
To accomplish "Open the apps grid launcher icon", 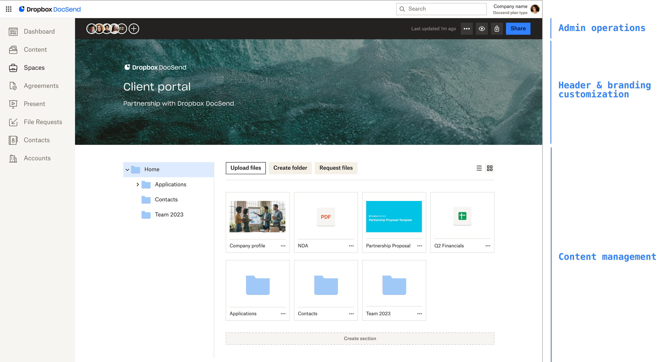I will 9,9.
